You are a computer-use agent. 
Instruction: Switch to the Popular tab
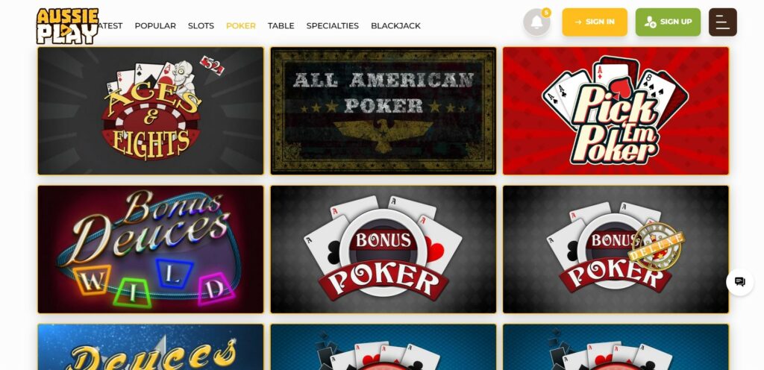coord(155,26)
